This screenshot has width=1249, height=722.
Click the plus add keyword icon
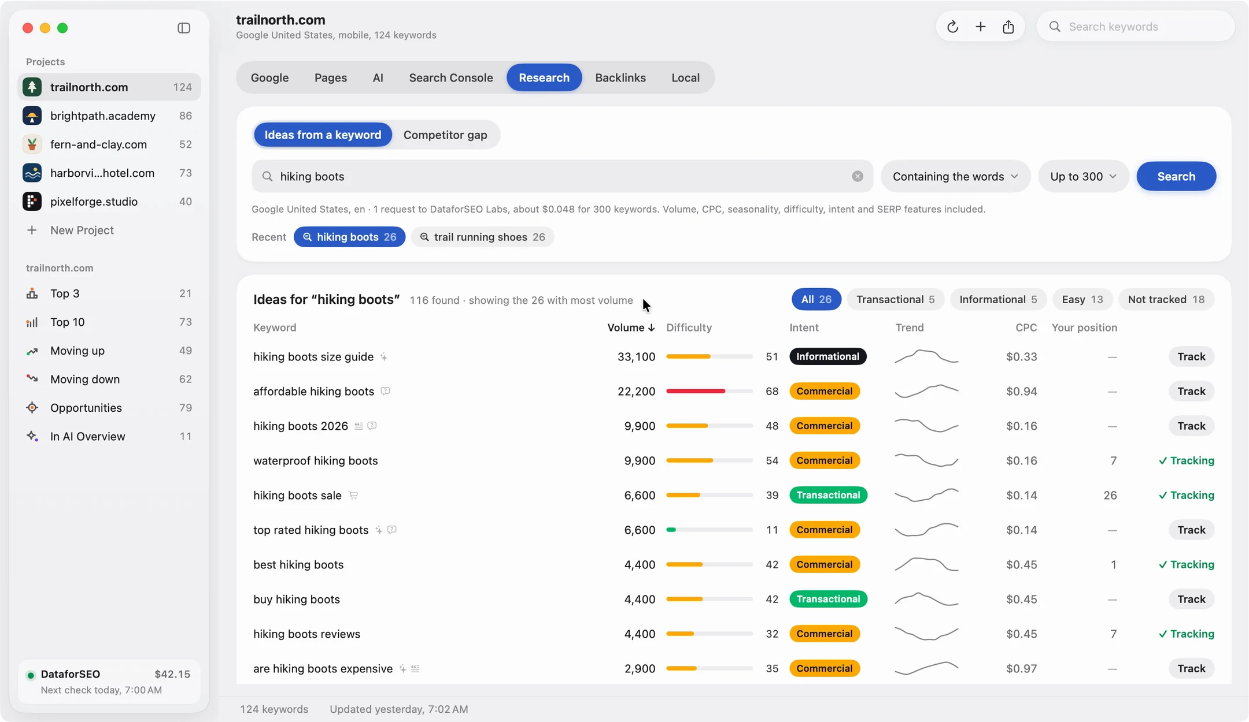980,27
